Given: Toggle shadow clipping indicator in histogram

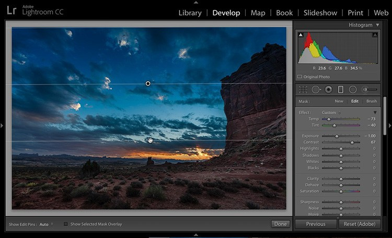Looking at the screenshot, I should click(x=301, y=35).
